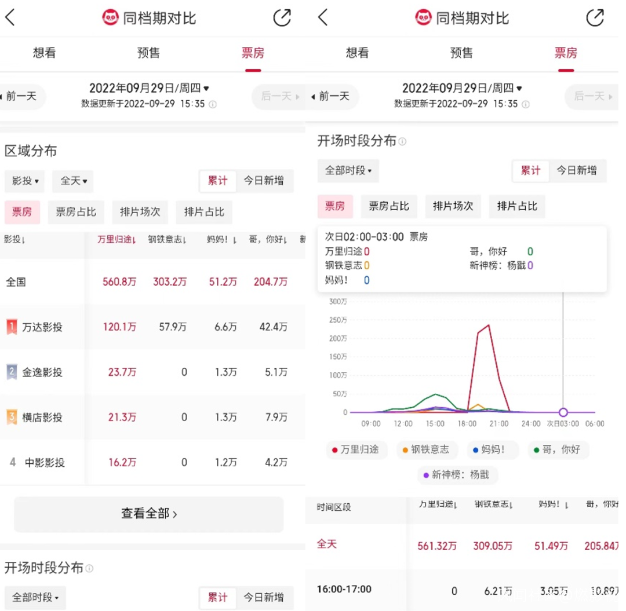626x611 pixels.
Task: Select 票房 tab in left panel
Action: 253,53
